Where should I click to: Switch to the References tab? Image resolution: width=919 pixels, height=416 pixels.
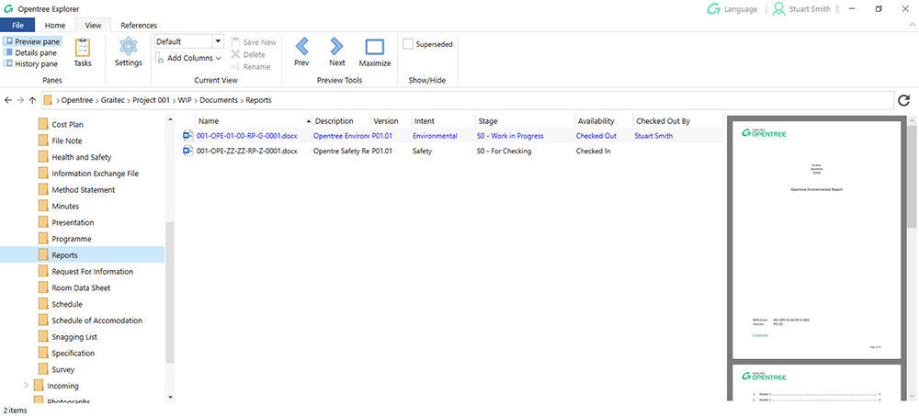coord(139,25)
